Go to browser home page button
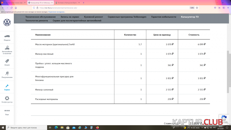This screenshot has width=231, height=130. pos(16,8)
